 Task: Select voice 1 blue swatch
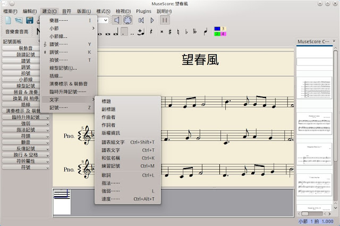point(217,29)
